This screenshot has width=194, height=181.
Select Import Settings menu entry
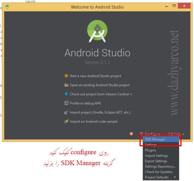tap(156, 156)
